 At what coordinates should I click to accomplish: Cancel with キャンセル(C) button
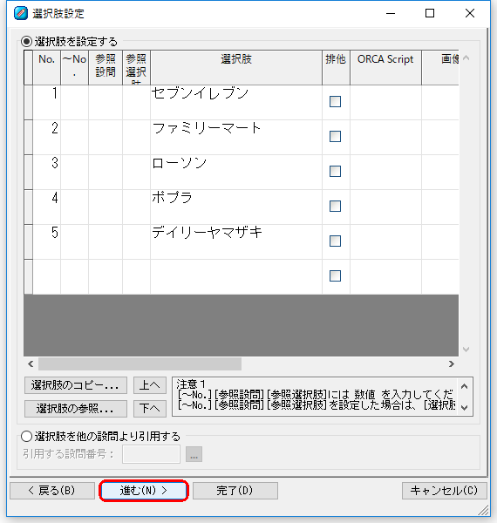[x=445, y=491]
